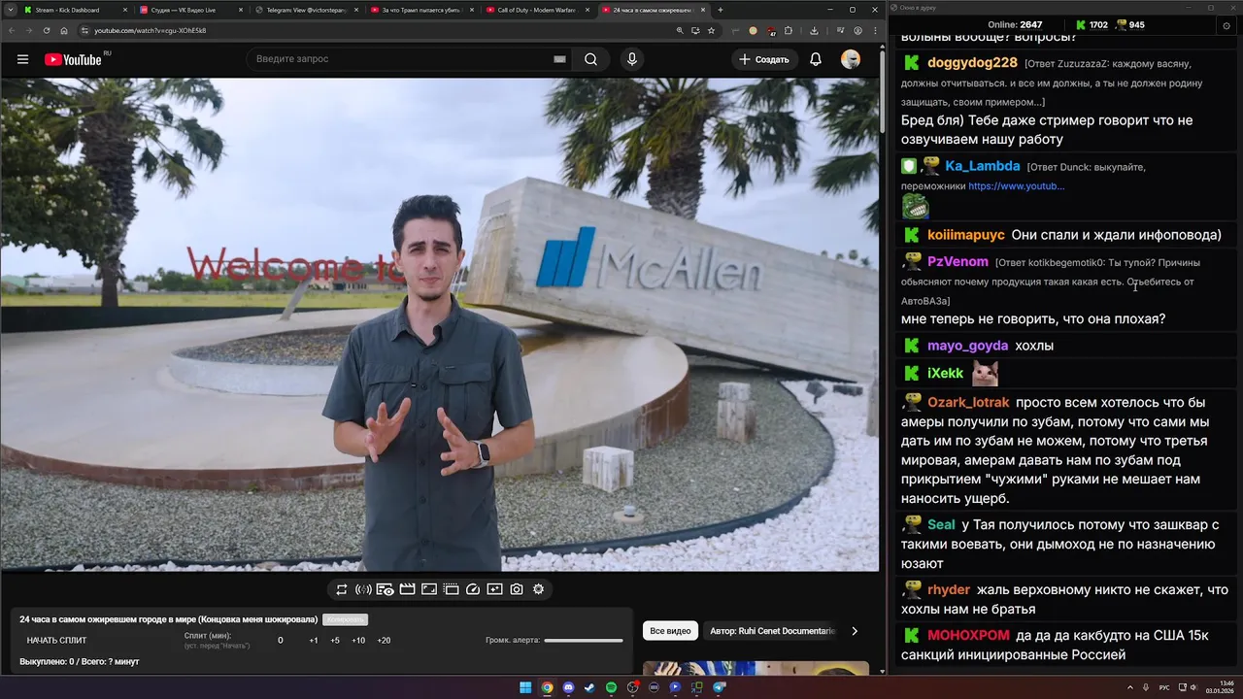Image resolution: width=1243 pixels, height=699 pixels.
Task: Add +5 minutes to split
Action: coord(335,640)
